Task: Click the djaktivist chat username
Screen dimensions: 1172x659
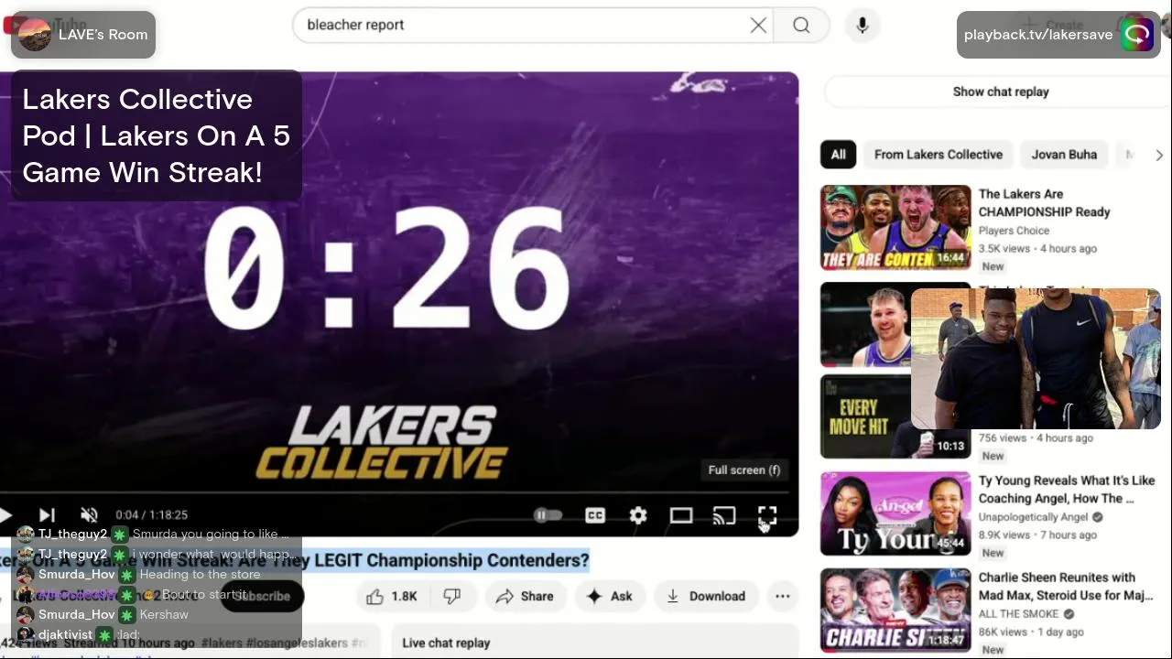Action: point(65,635)
